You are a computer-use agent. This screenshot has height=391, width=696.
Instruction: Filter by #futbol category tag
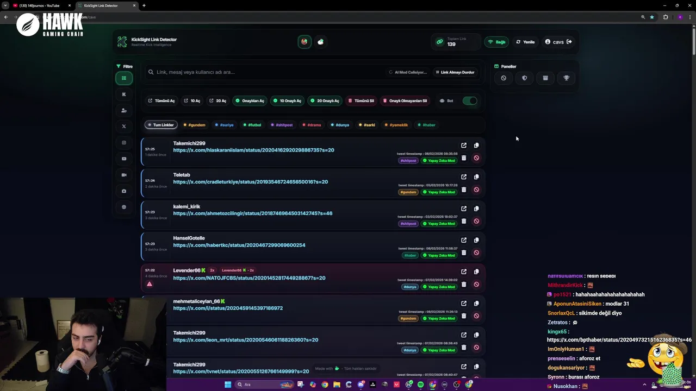[x=252, y=125]
